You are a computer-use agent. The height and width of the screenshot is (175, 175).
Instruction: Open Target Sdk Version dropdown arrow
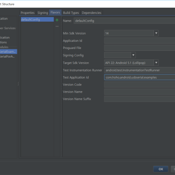[156, 63]
